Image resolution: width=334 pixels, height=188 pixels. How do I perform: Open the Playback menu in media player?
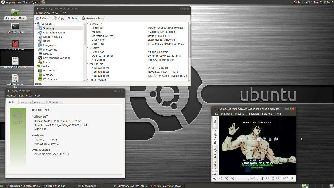pos(226,114)
